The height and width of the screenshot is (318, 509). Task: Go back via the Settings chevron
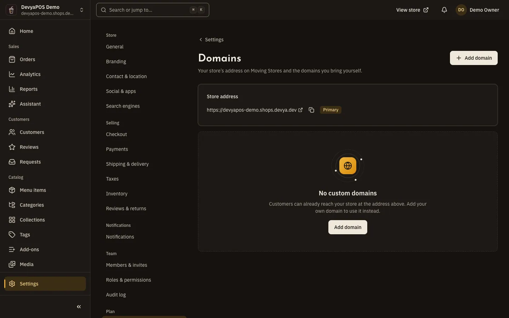[201, 40]
